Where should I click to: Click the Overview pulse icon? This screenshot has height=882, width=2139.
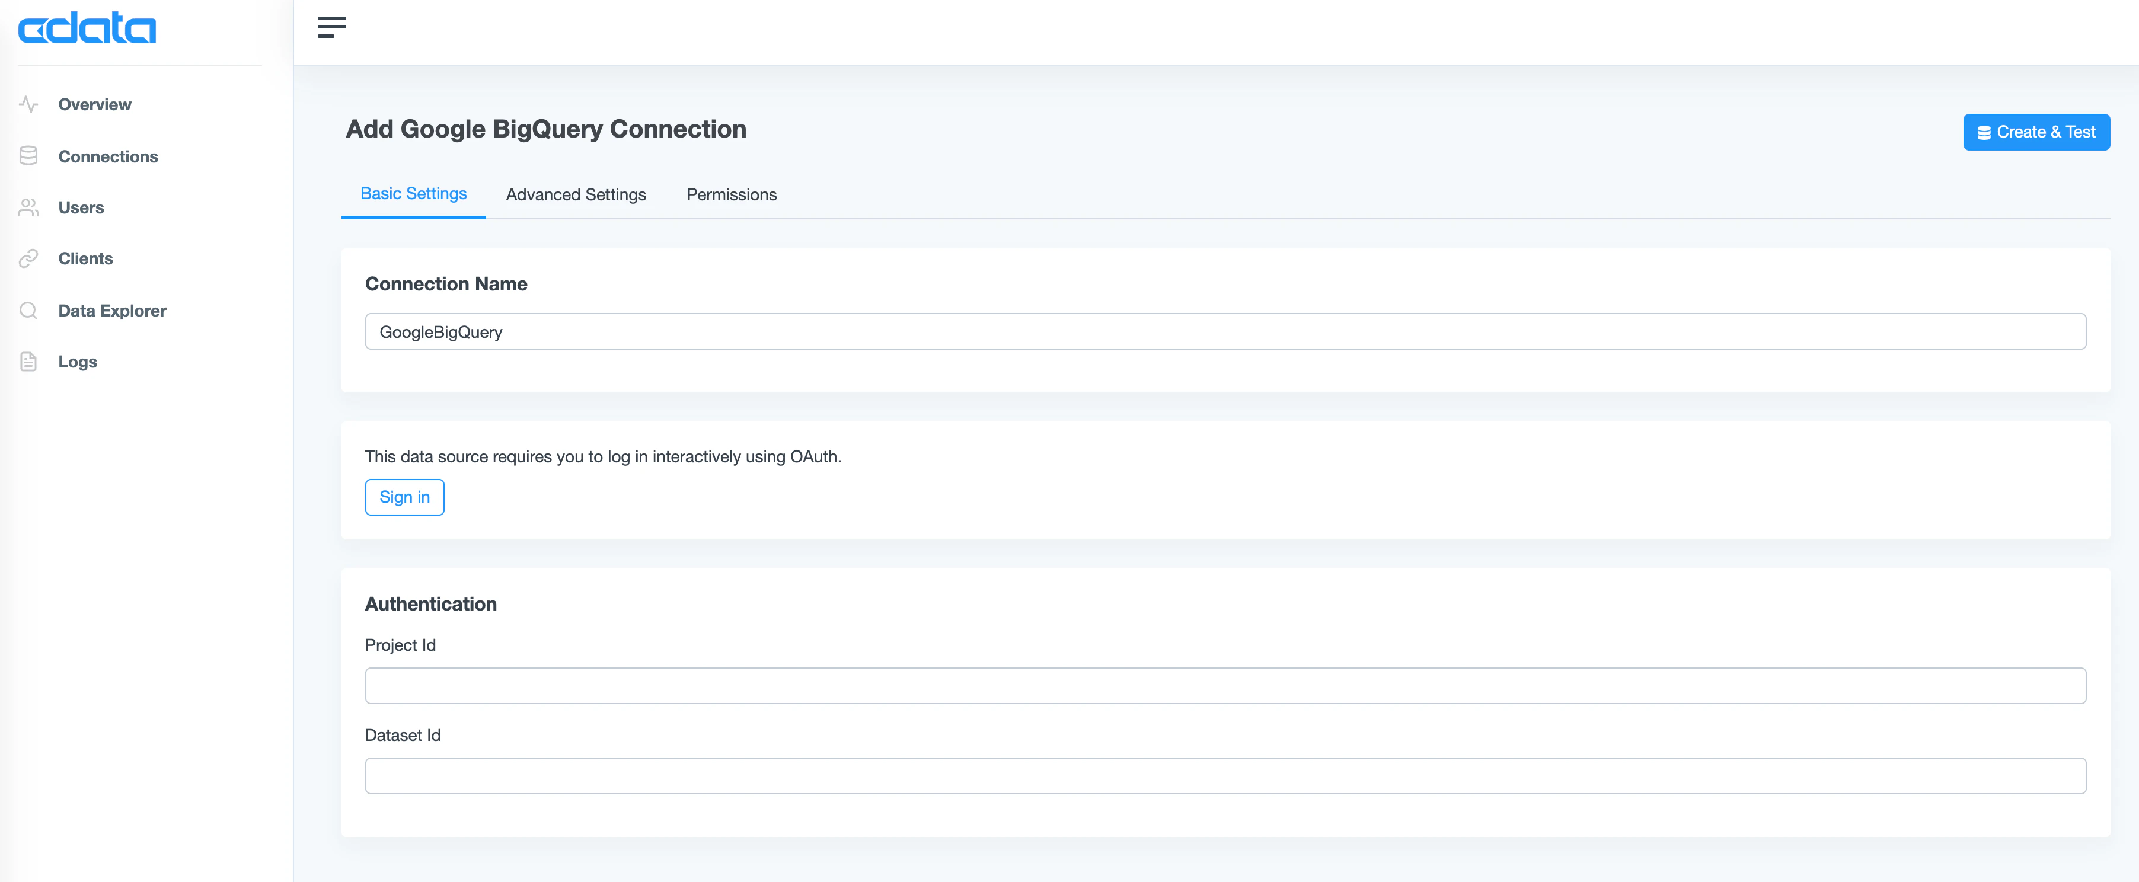(x=28, y=105)
